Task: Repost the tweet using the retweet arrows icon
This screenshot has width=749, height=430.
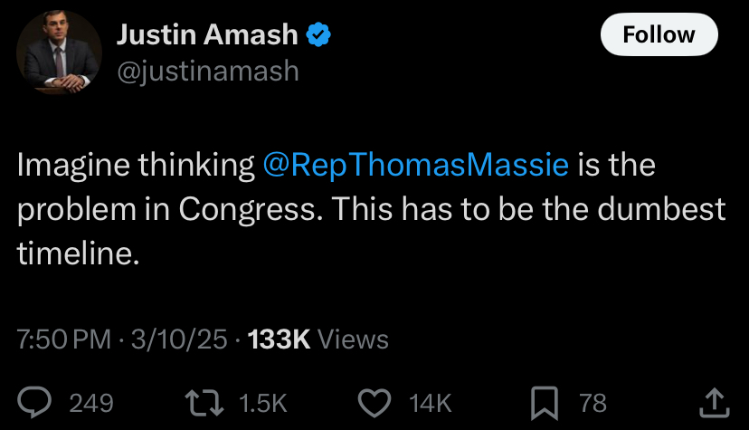Action: click(204, 403)
